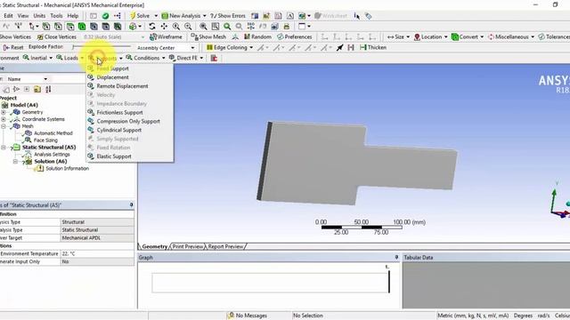Select Solution Information tree item

[x=68, y=168]
